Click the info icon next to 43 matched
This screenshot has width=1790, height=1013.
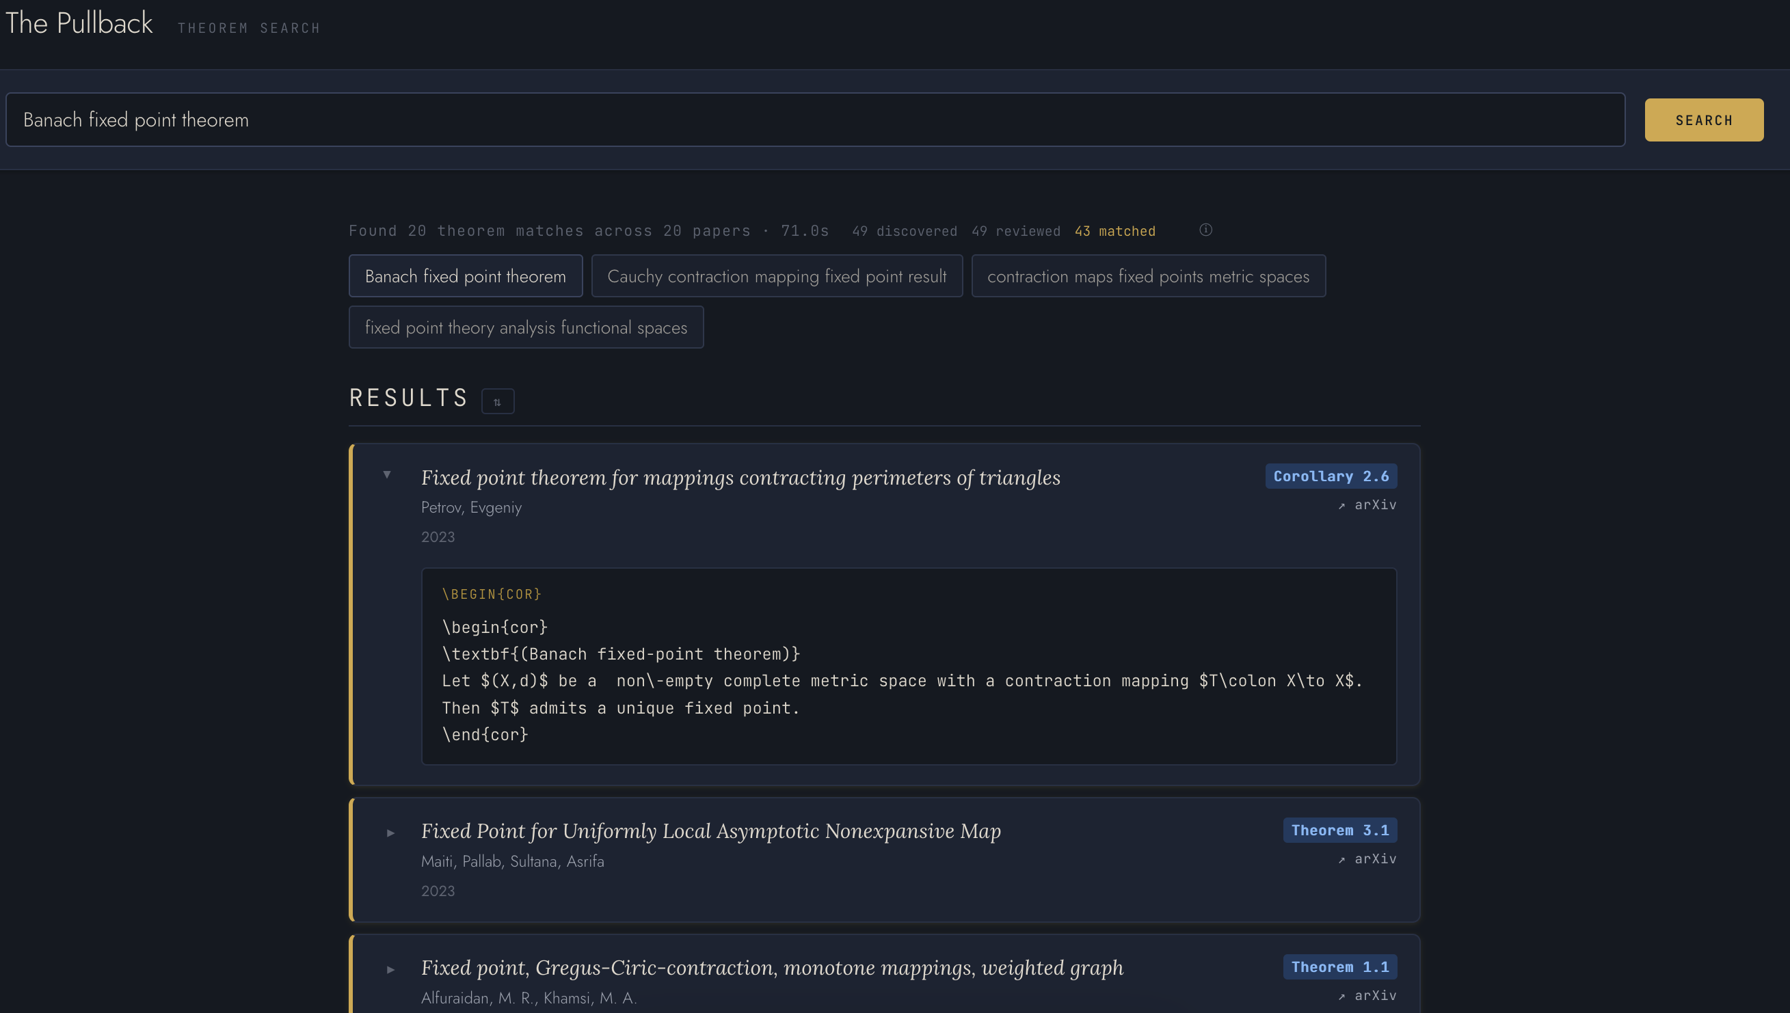coord(1205,230)
